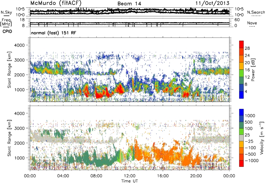265x183 pixels.
Task: Select 'Slant Range [km]' label of Power panel
Action: (9, 70)
